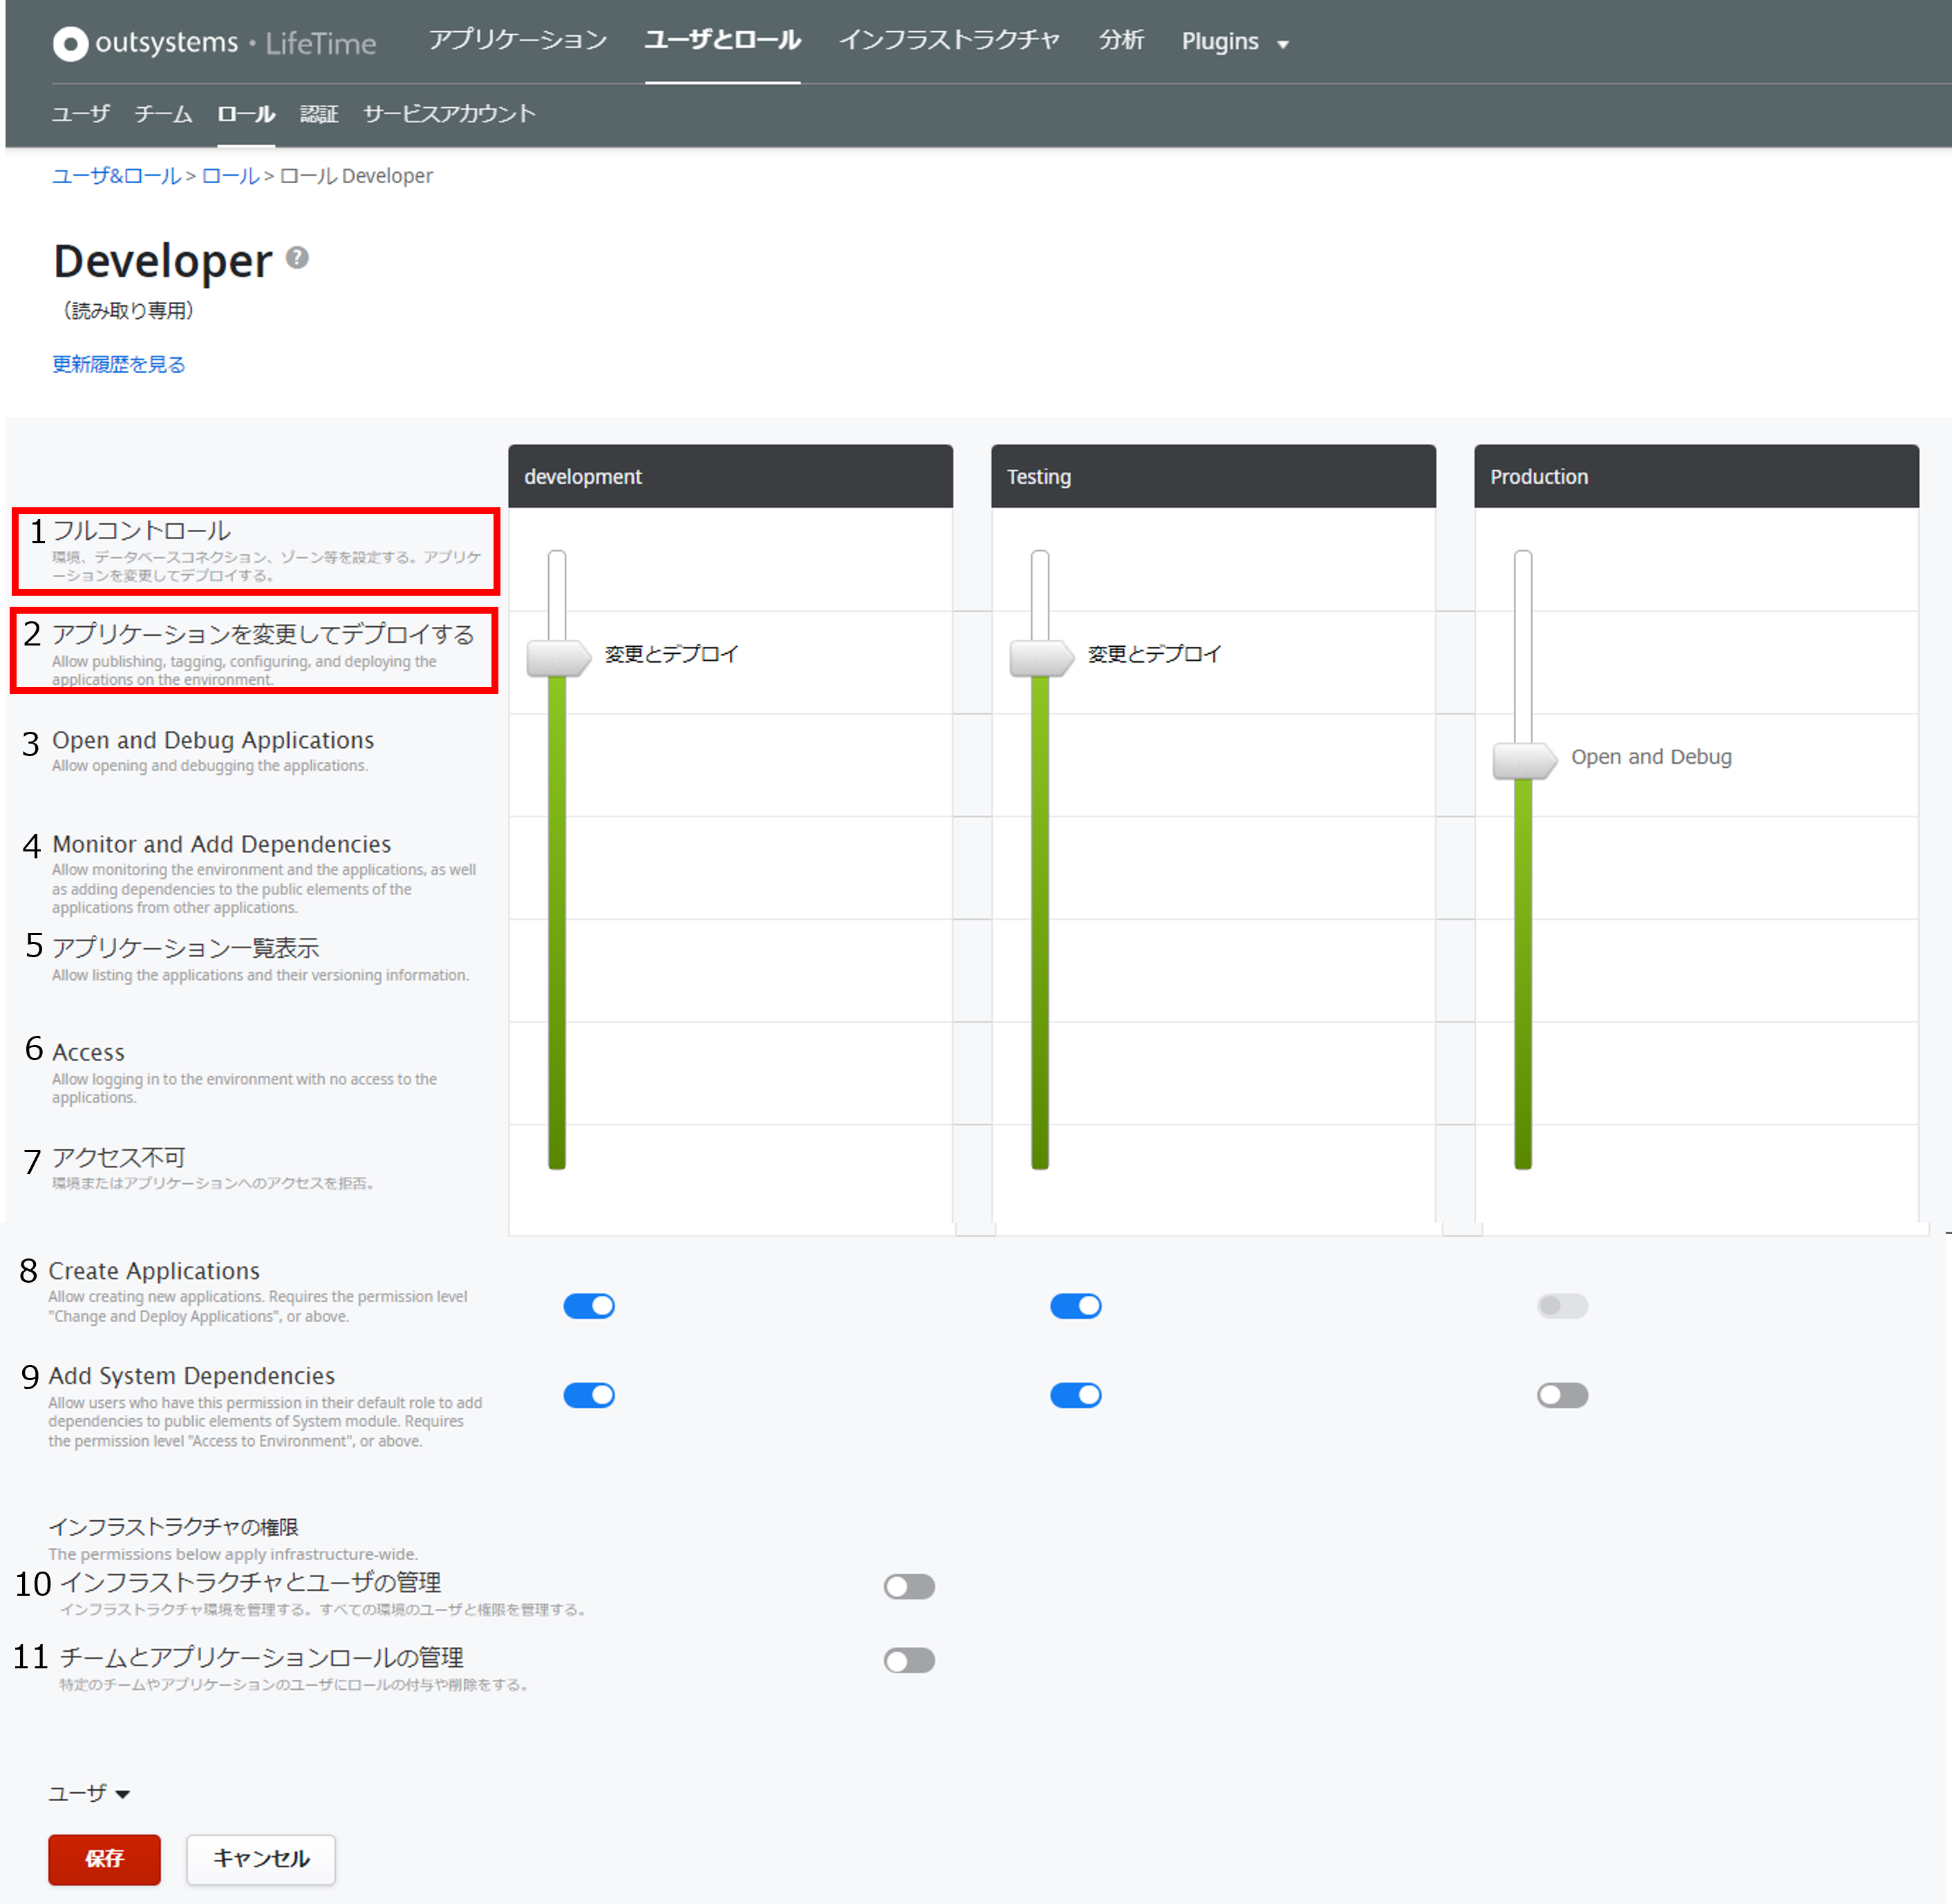Toggle Create Applications for Testing
Image resolution: width=1952 pixels, height=1904 pixels.
1075,1306
